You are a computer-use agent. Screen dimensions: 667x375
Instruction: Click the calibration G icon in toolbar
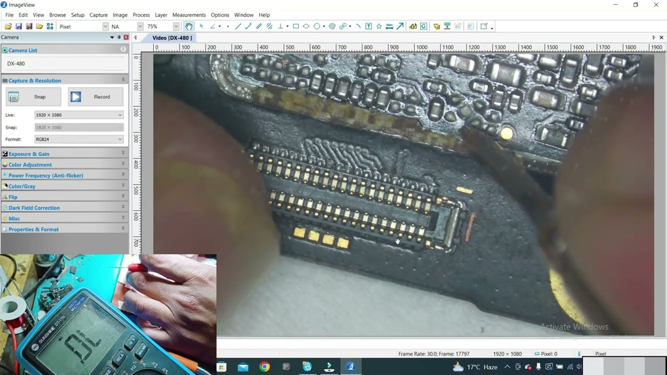tap(424, 26)
